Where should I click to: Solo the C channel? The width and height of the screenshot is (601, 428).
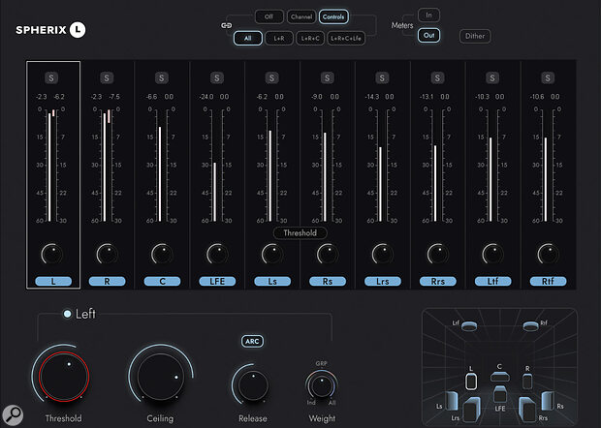point(162,78)
